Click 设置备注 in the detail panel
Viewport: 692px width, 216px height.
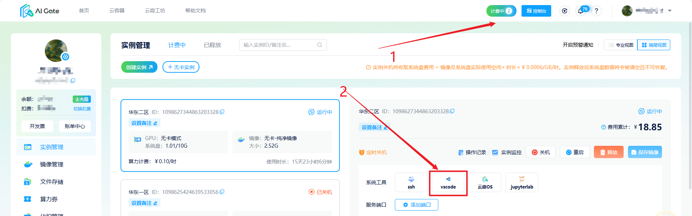click(x=375, y=127)
